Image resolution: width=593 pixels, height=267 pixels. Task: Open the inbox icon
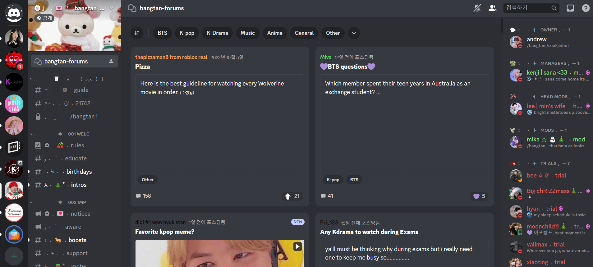point(570,8)
